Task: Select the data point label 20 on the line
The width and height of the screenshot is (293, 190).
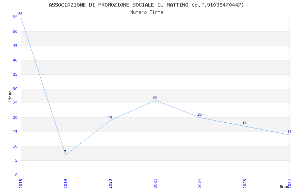Action: [x=200, y=114]
